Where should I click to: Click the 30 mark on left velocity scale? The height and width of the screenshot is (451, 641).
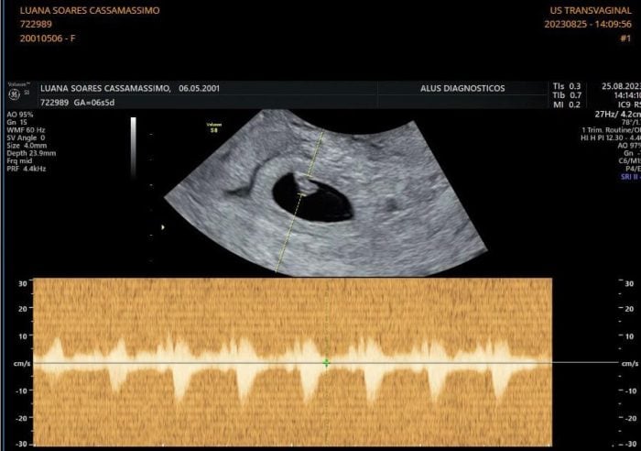point(21,283)
